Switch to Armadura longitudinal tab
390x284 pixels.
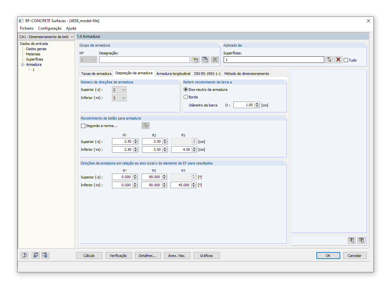(174, 73)
